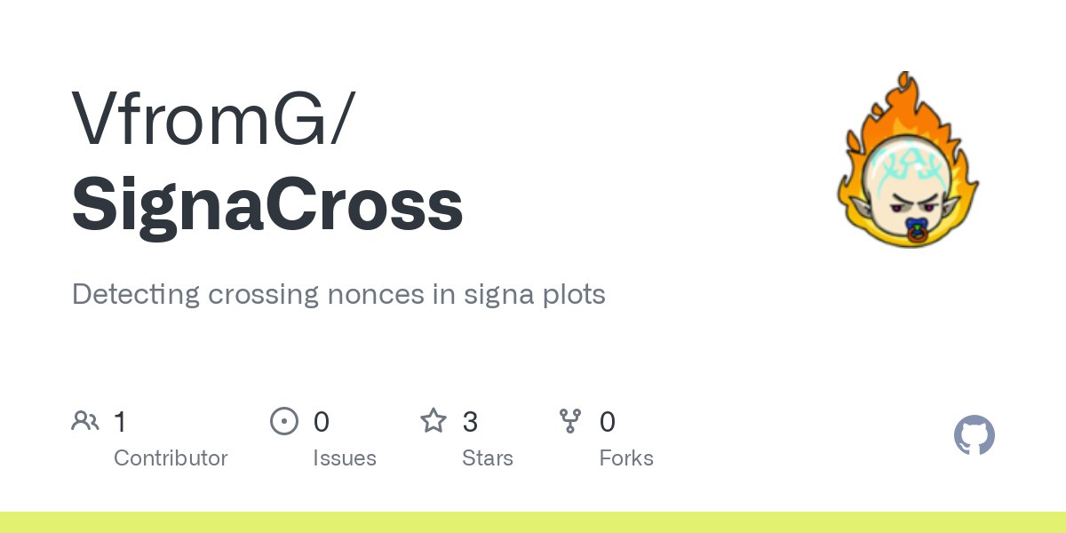Click the forks count number 0
Screen dimensions: 1066x533
coord(608,422)
